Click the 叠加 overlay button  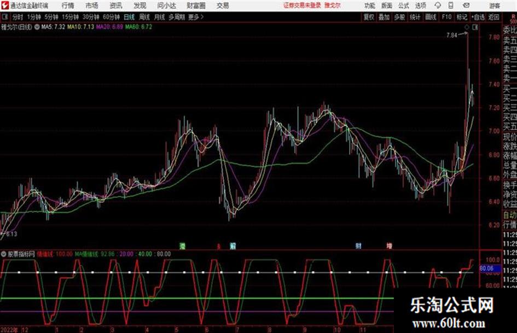384,17
